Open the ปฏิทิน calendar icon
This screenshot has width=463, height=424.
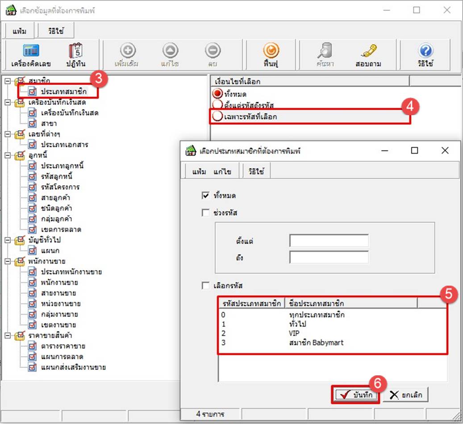(x=76, y=51)
